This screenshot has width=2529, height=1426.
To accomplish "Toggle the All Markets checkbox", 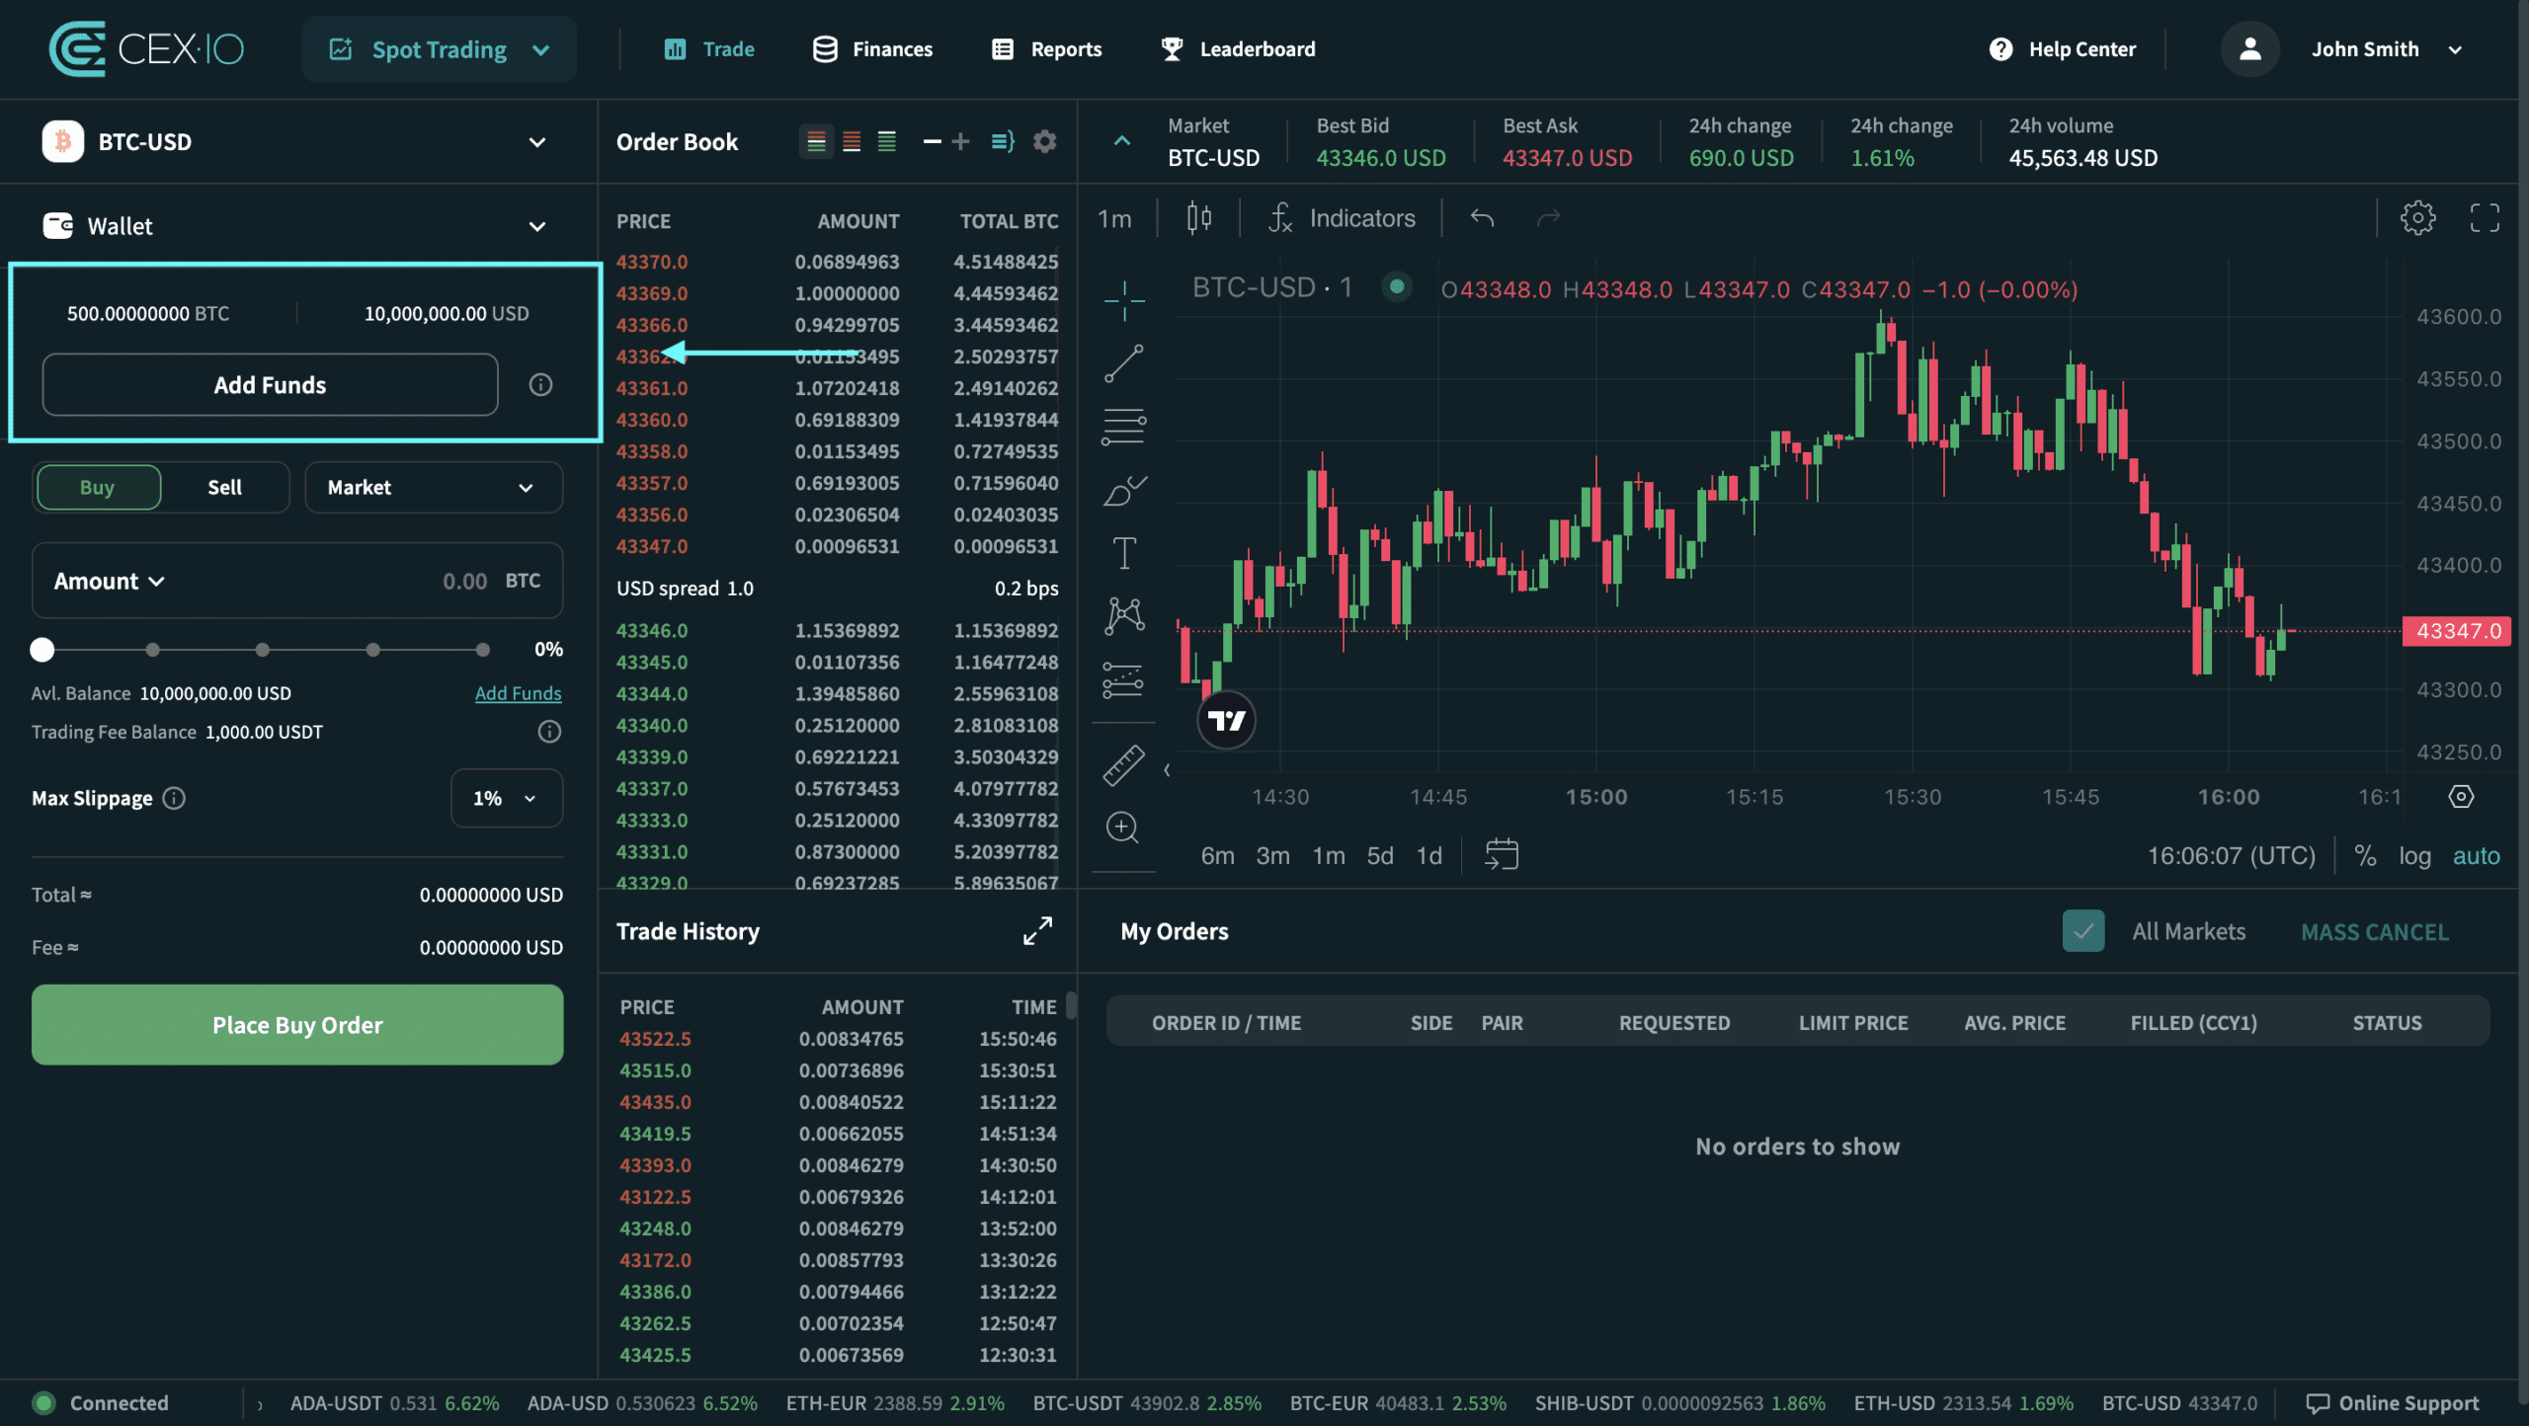I will coord(2082,930).
